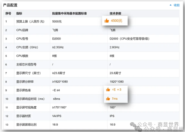Click the 技术参数 column header
185x132 pixels.
point(115,14)
